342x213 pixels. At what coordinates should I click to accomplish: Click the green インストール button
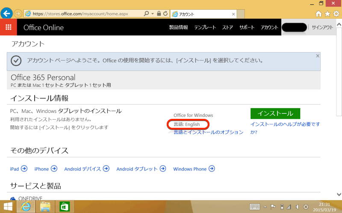(x=275, y=113)
